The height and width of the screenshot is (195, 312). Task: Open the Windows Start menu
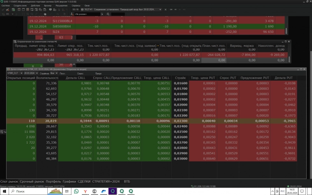[x=5, y=191]
